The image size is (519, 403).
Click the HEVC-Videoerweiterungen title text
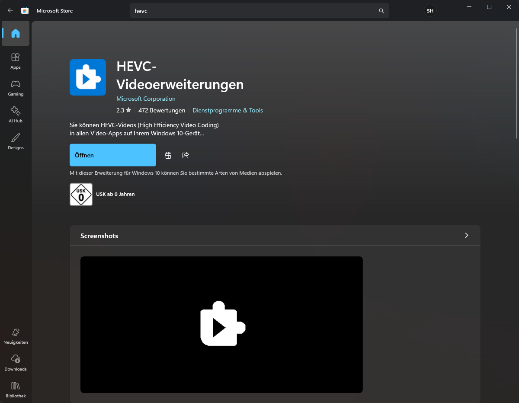tap(180, 75)
